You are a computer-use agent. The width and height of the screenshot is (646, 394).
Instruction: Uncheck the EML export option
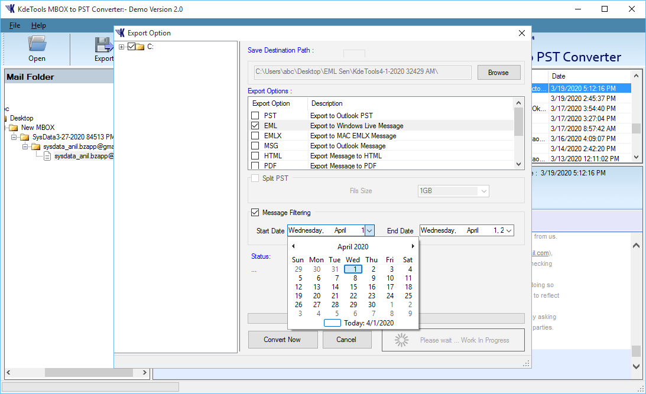(x=255, y=125)
